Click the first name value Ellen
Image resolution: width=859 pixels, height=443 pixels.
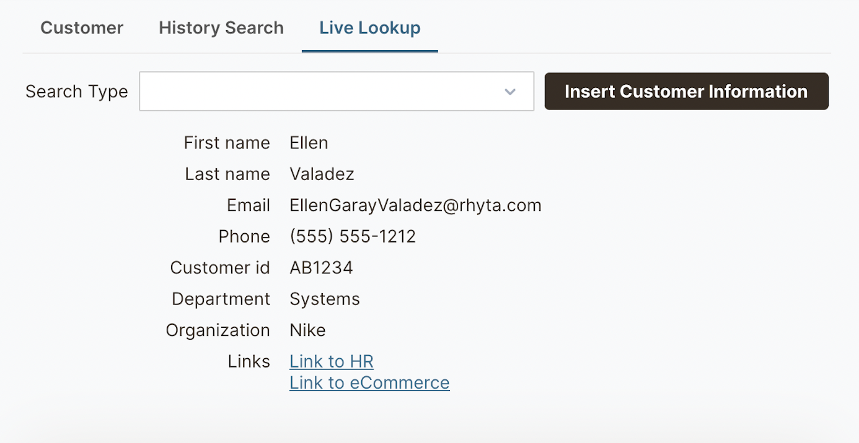click(x=309, y=143)
